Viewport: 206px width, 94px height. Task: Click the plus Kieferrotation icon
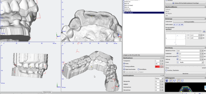174,25
